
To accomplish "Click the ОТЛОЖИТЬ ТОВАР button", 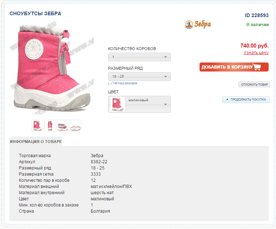I will [x=254, y=85].
